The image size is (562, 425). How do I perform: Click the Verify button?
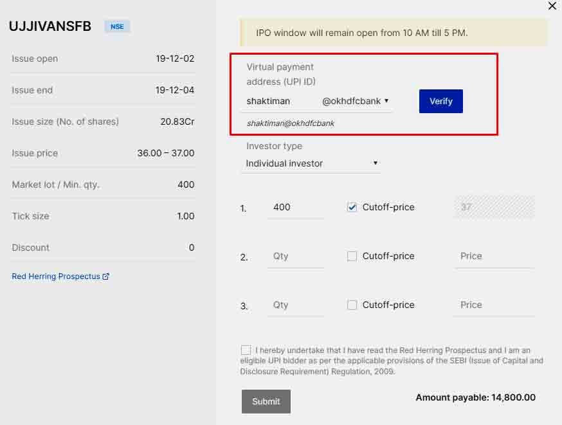click(x=441, y=102)
